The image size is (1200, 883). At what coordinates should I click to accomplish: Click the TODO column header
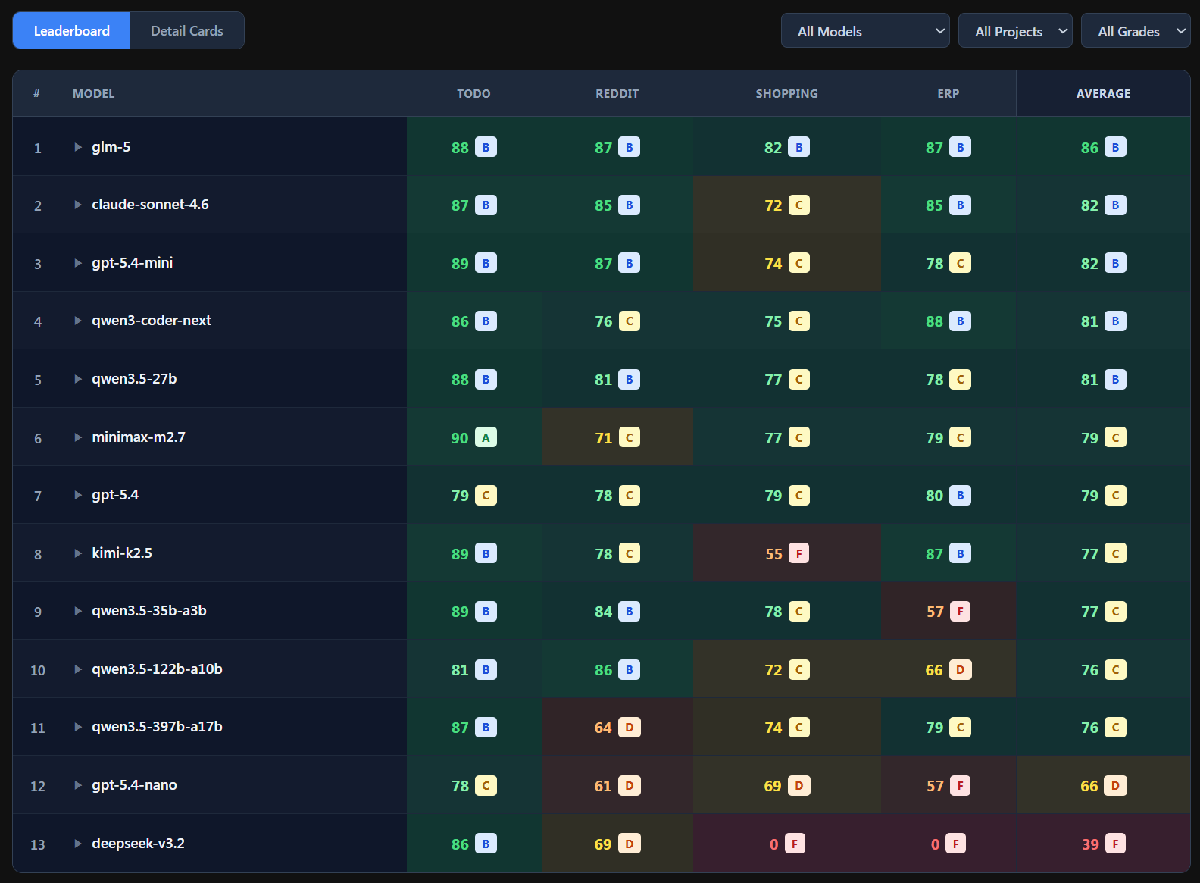(473, 94)
